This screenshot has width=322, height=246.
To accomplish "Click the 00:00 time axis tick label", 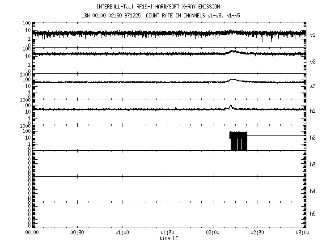I will 31,233.
